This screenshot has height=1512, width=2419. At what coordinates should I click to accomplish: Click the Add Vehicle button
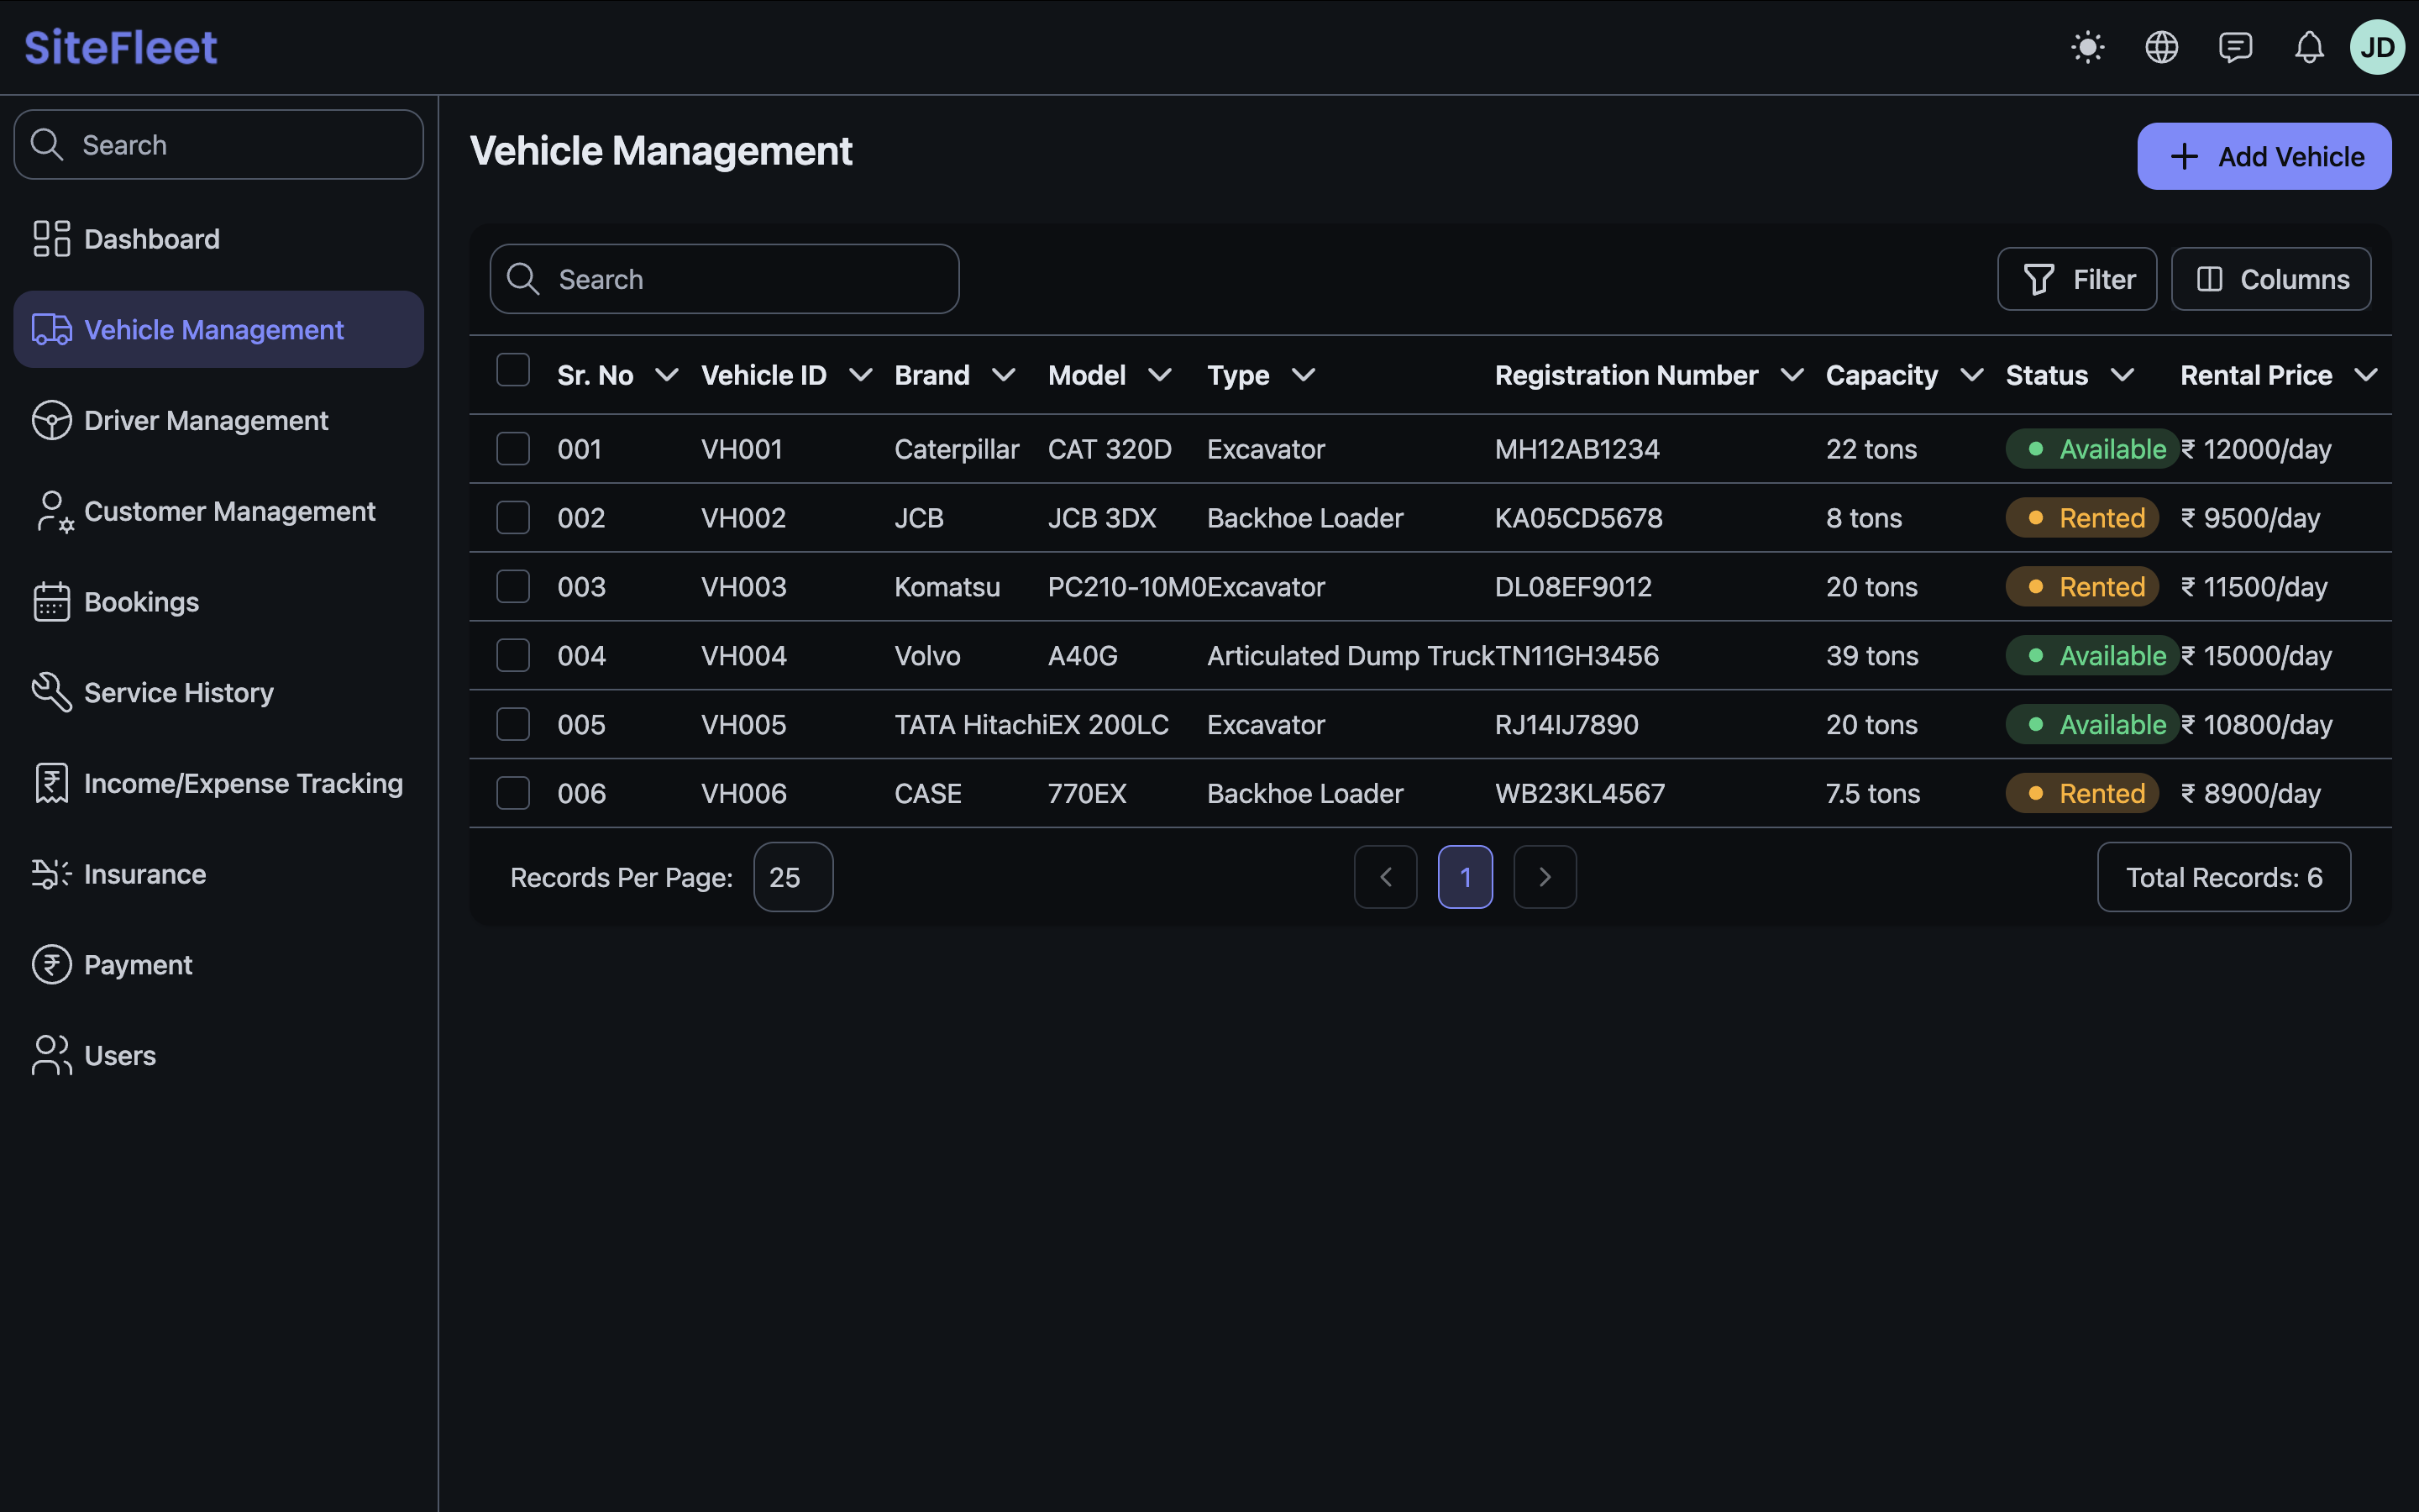[x=2264, y=156]
